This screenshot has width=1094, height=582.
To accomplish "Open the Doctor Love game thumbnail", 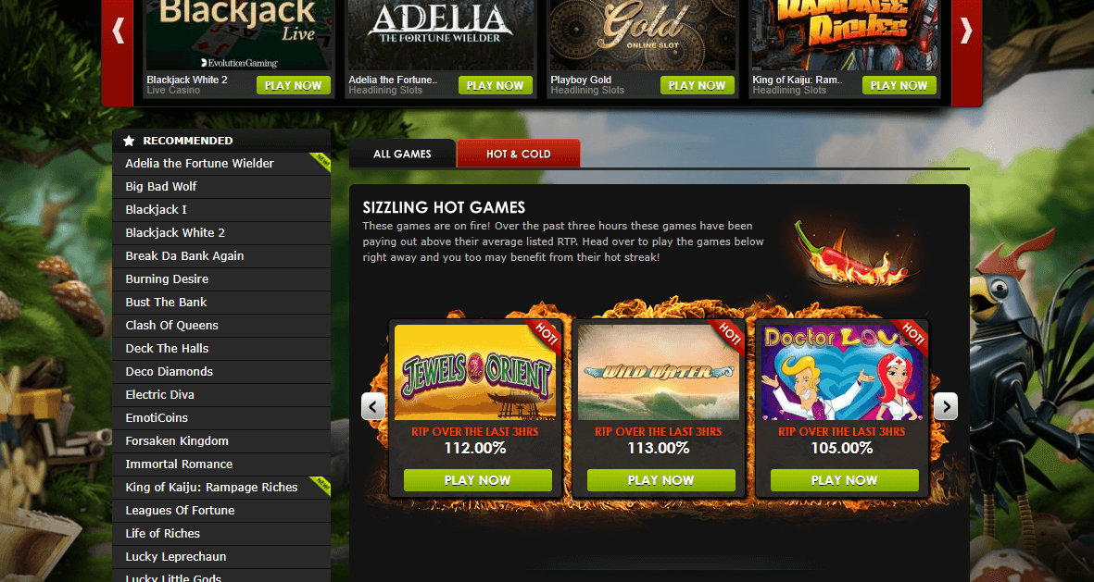I will click(842, 372).
